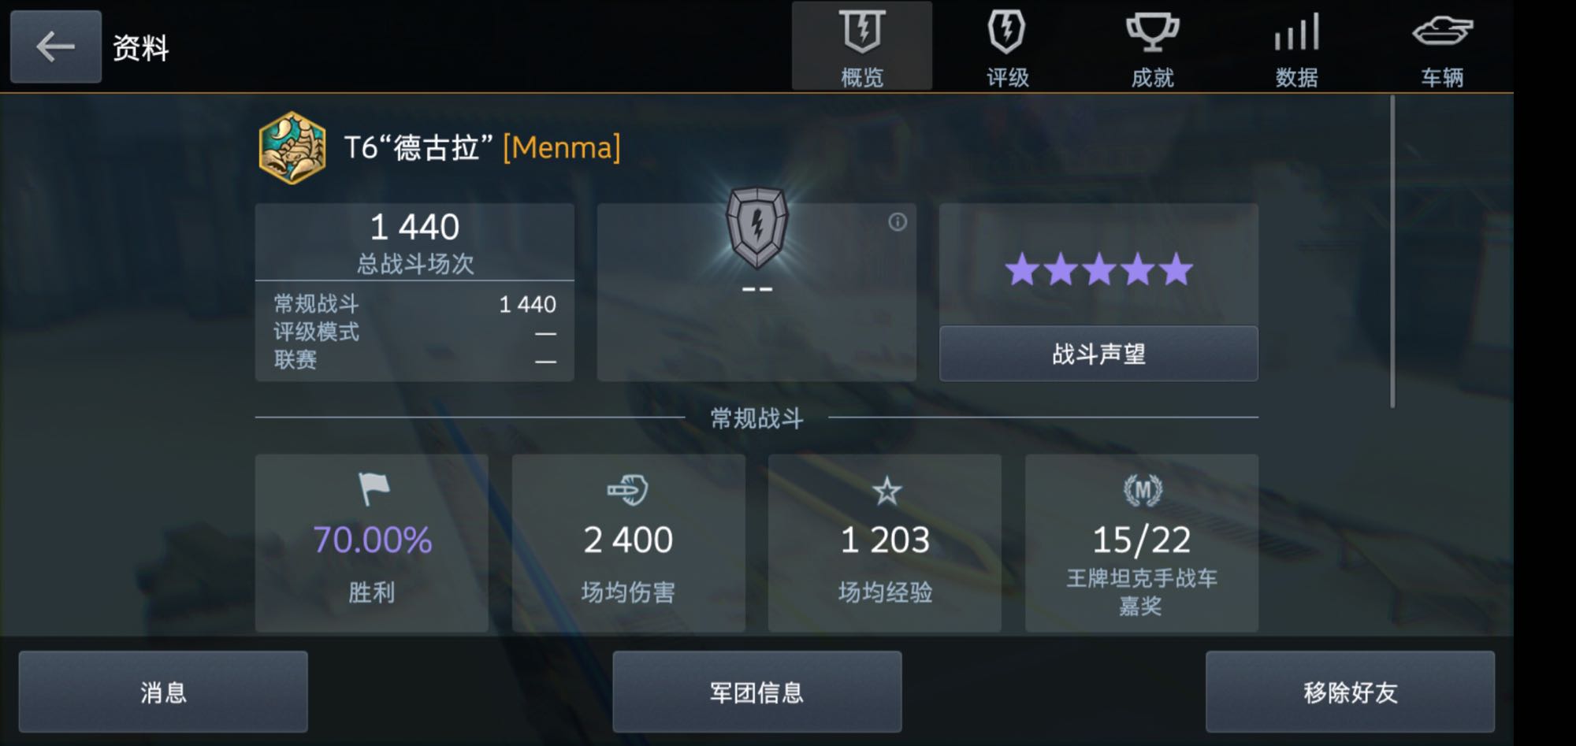Click the five purple stars

pyautogui.click(x=1098, y=269)
